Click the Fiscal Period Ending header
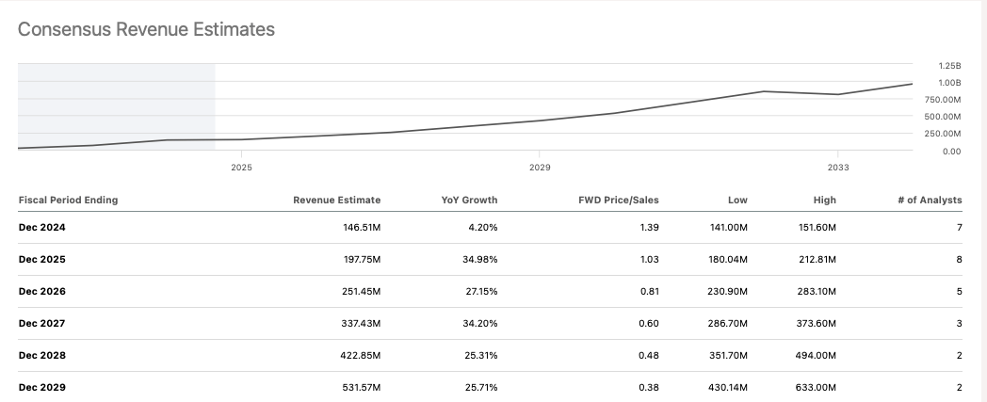Image resolution: width=987 pixels, height=402 pixels. click(68, 200)
